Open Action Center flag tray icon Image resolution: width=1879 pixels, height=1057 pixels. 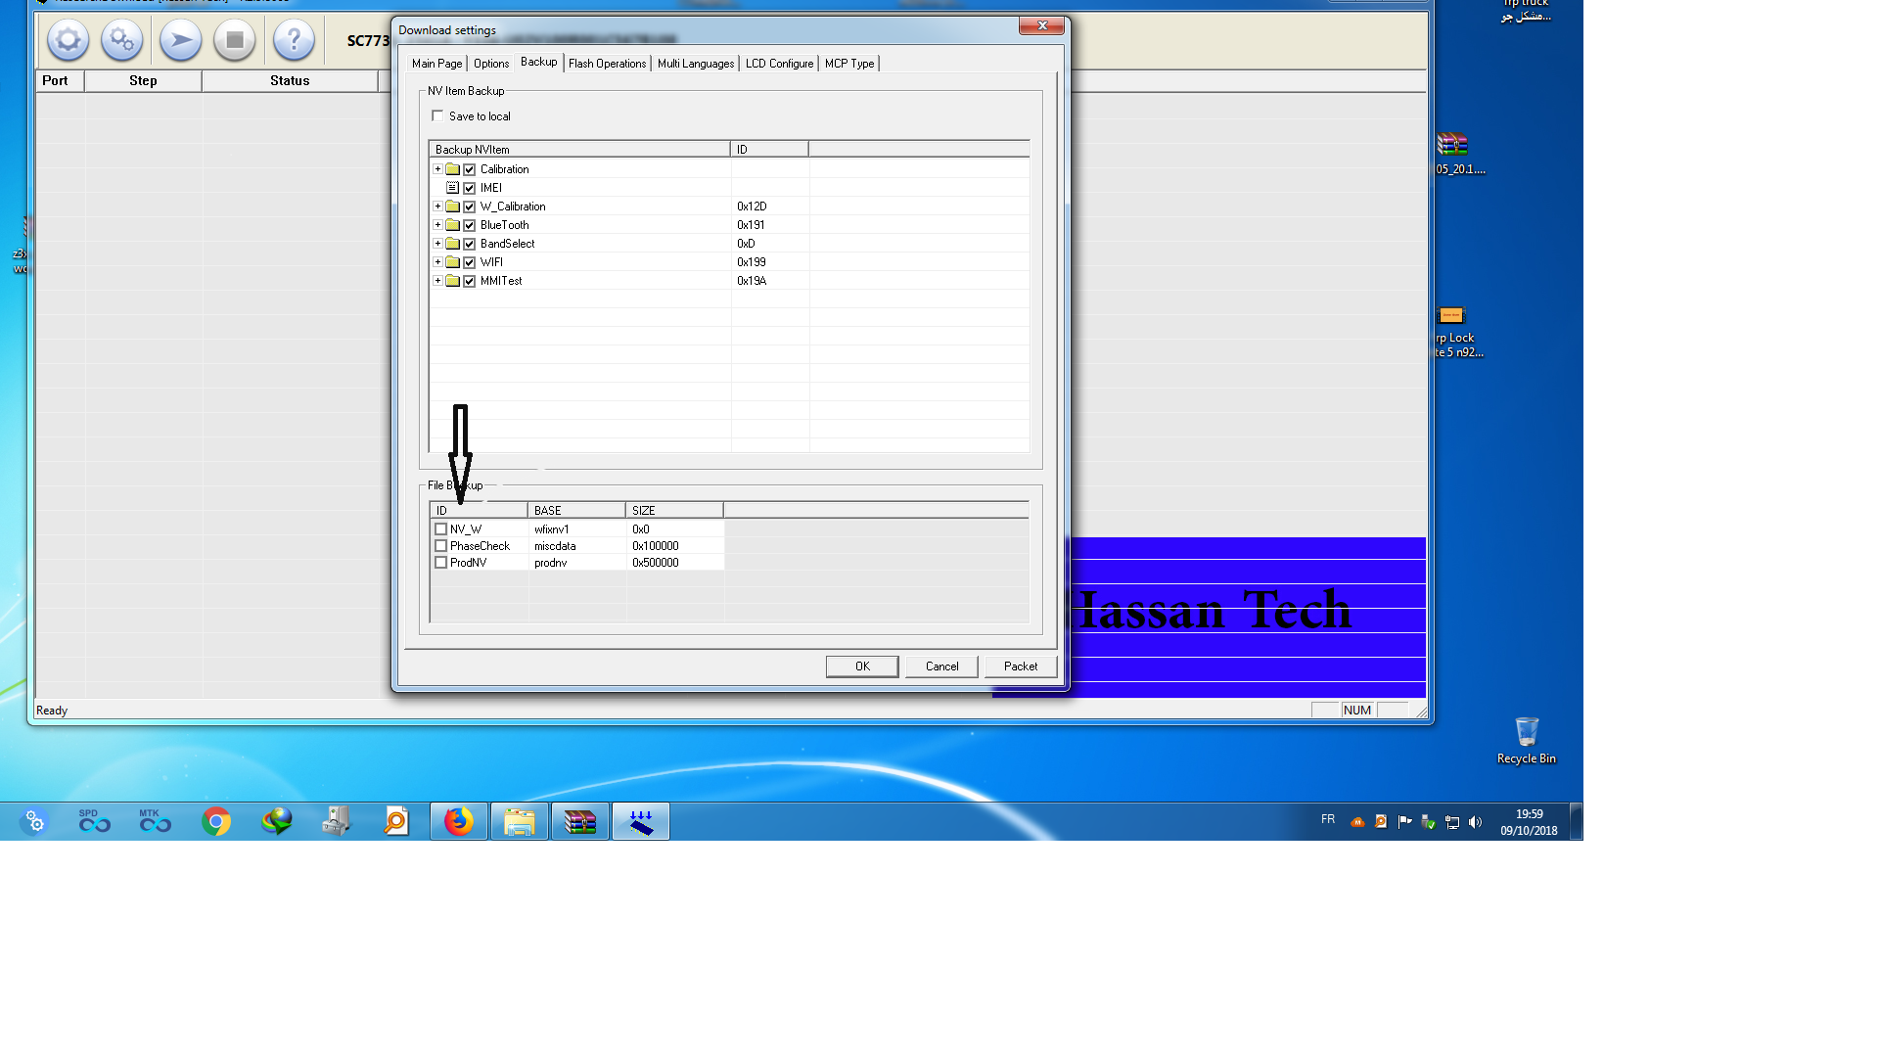click(1405, 822)
